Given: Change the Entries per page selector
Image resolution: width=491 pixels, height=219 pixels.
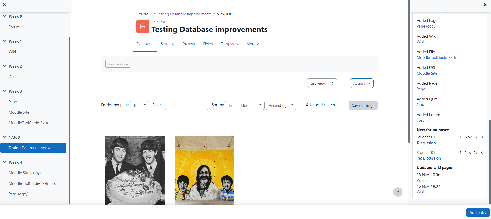Looking at the screenshot, I should [139, 105].
